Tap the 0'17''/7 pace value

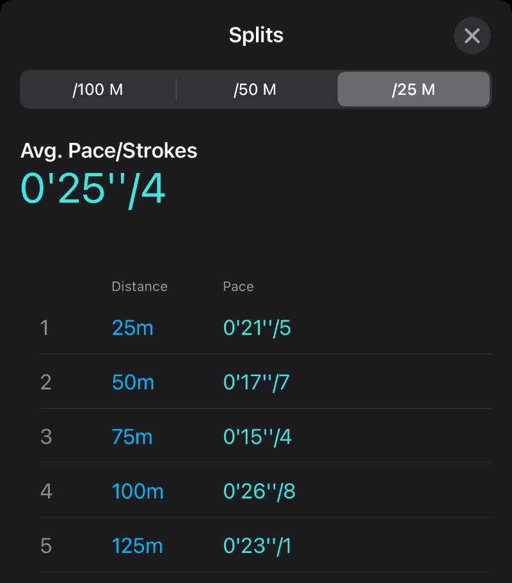click(256, 382)
